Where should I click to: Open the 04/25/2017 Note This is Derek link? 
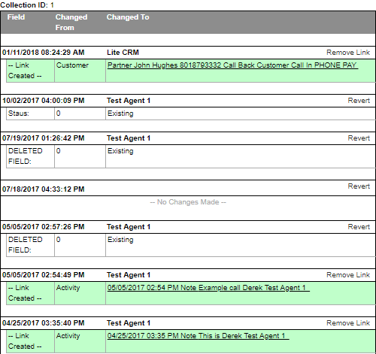coord(198,336)
